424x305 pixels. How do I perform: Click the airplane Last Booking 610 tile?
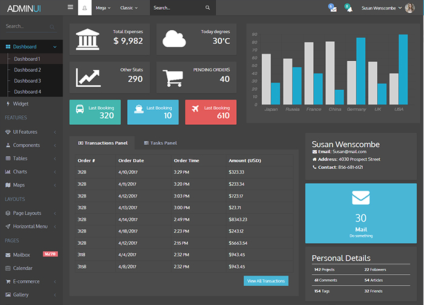click(210, 112)
